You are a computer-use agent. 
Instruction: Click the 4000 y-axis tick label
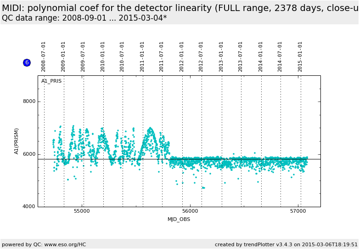[29, 207]
